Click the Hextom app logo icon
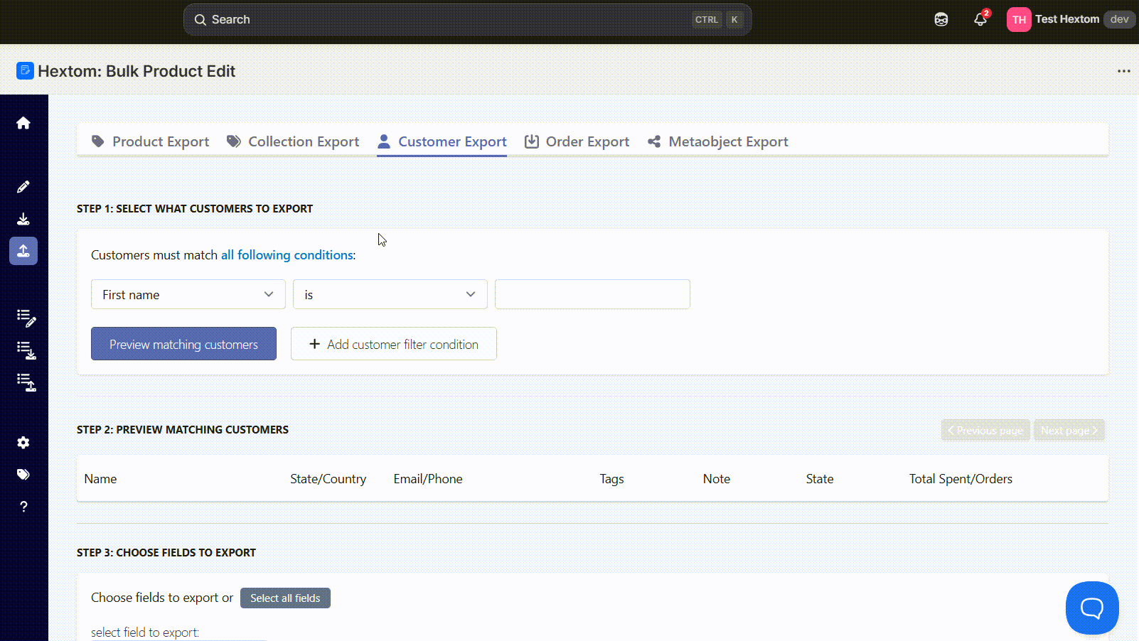1139x641 pixels. 25,70
